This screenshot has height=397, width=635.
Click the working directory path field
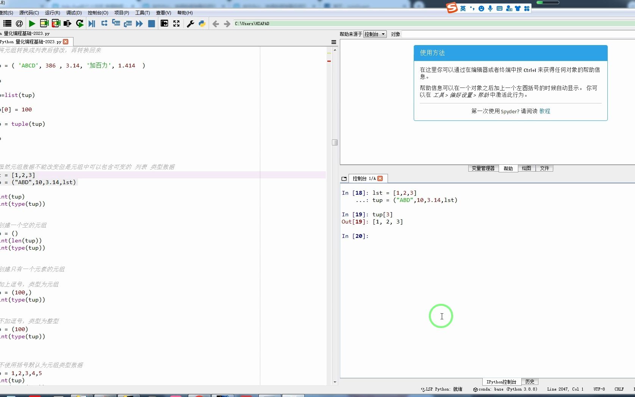[x=434, y=23]
